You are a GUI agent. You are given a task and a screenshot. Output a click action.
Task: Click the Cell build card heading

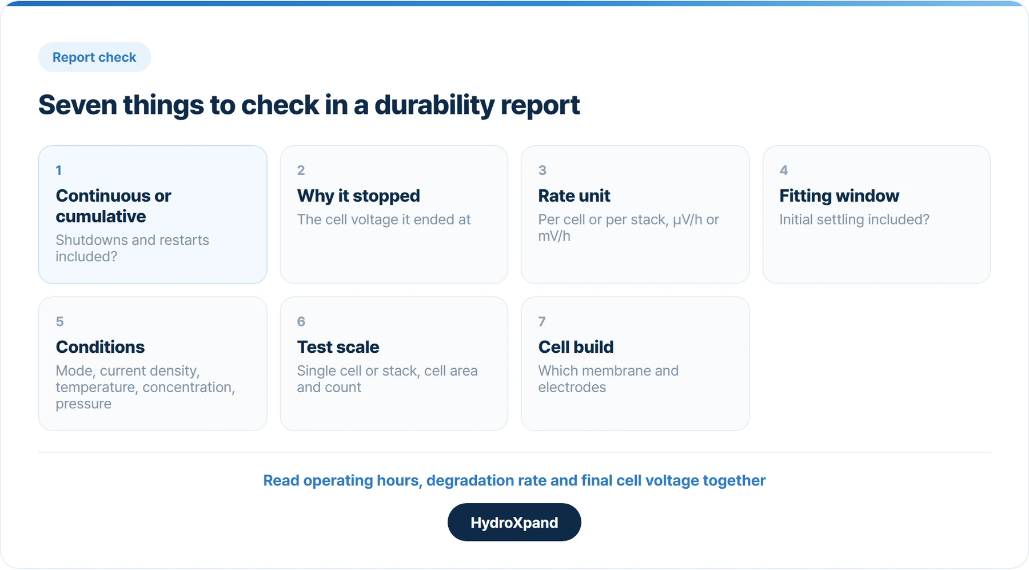click(576, 347)
